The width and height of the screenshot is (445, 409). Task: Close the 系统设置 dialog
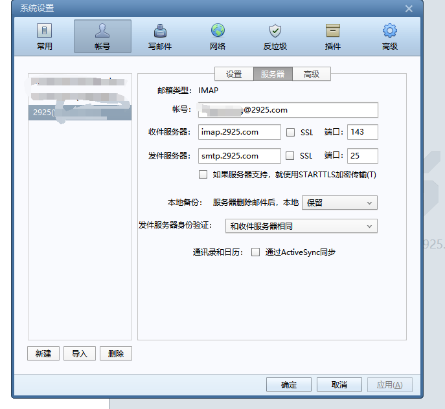pyautogui.click(x=409, y=9)
